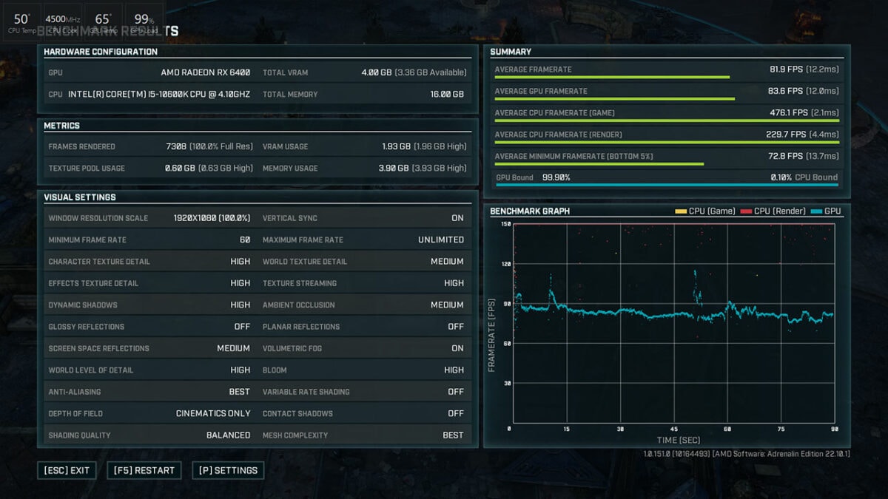Open settings via the P SETTINGS button
This screenshot has width=888, height=499.
228,470
